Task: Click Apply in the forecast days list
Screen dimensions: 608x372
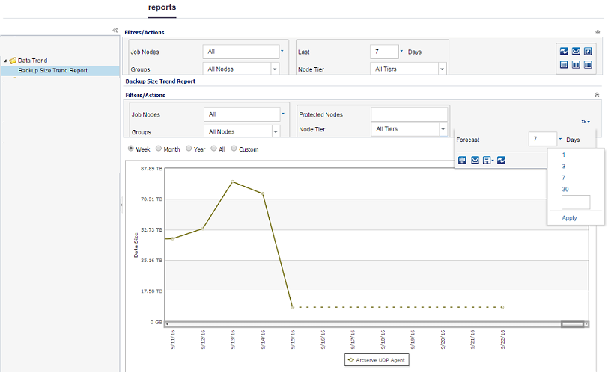Action: (x=569, y=217)
